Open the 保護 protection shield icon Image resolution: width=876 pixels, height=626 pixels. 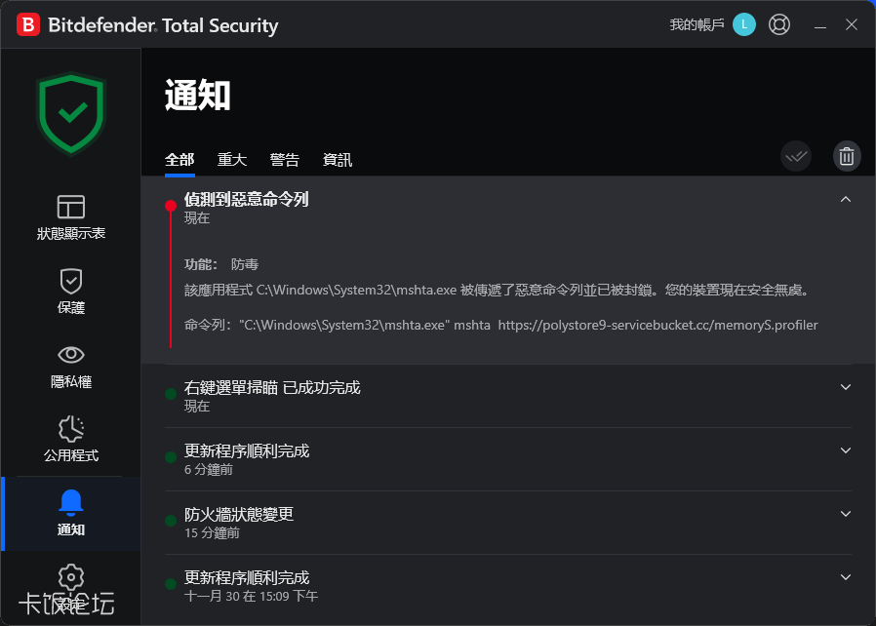point(71,282)
